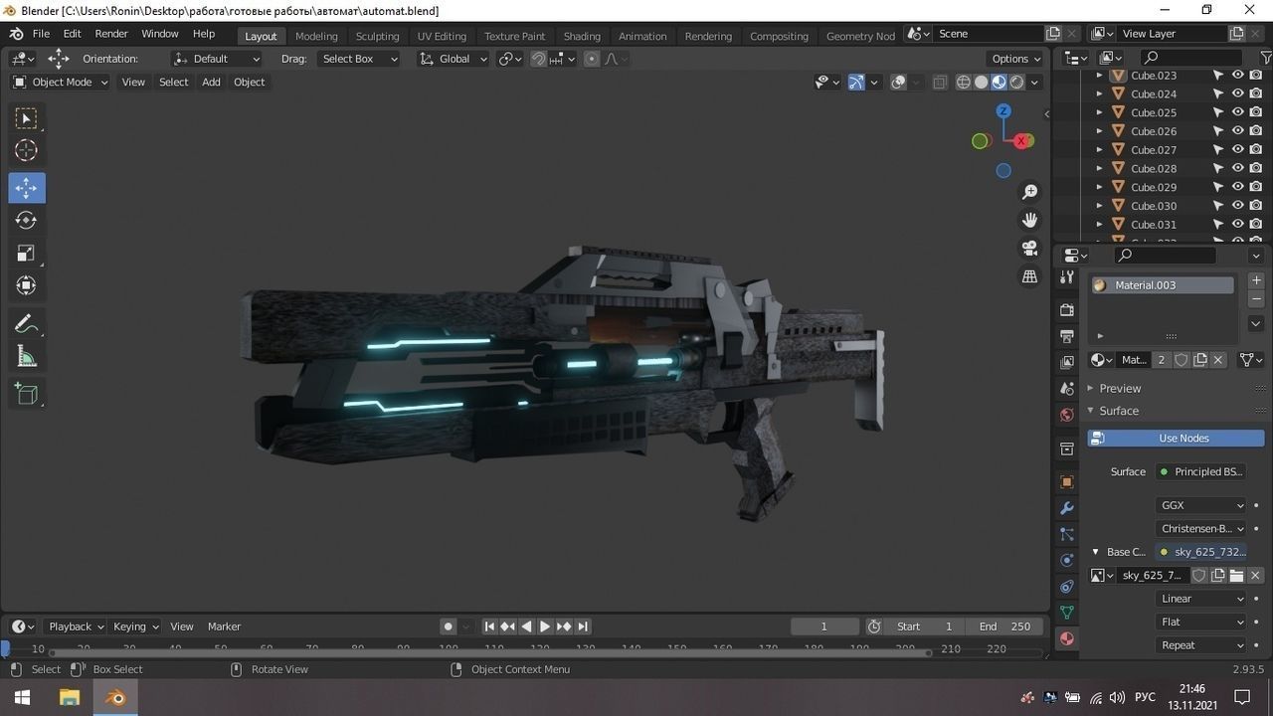The height and width of the screenshot is (716, 1273).
Task: Switch to Rendered viewport shading
Action: click(x=1016, y=83)
